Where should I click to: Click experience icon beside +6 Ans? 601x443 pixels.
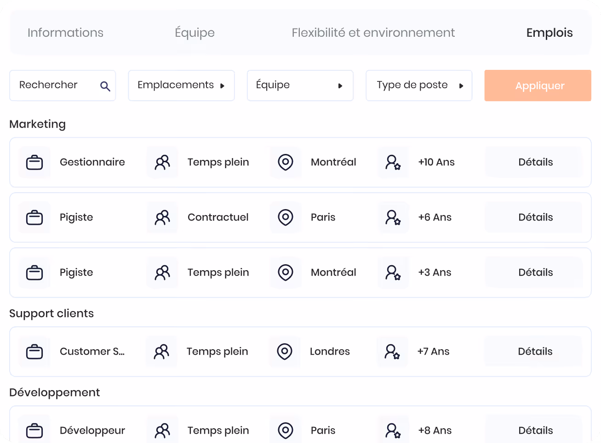coord(393,217)
